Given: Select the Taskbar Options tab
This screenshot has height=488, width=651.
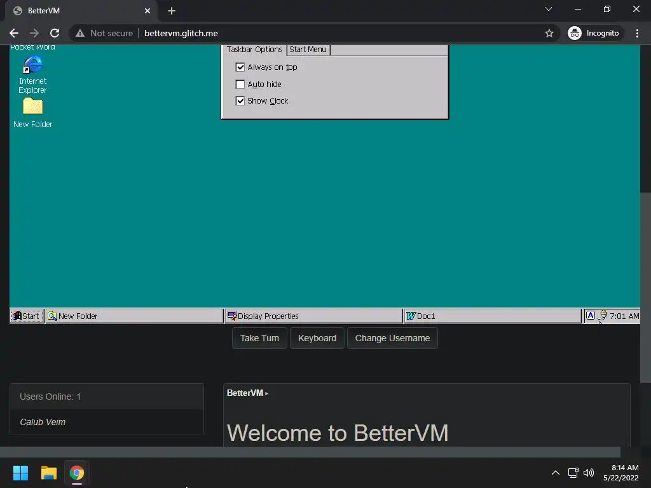Looking at the screenshot, I should pyautogui.click(x=254, y=50).
